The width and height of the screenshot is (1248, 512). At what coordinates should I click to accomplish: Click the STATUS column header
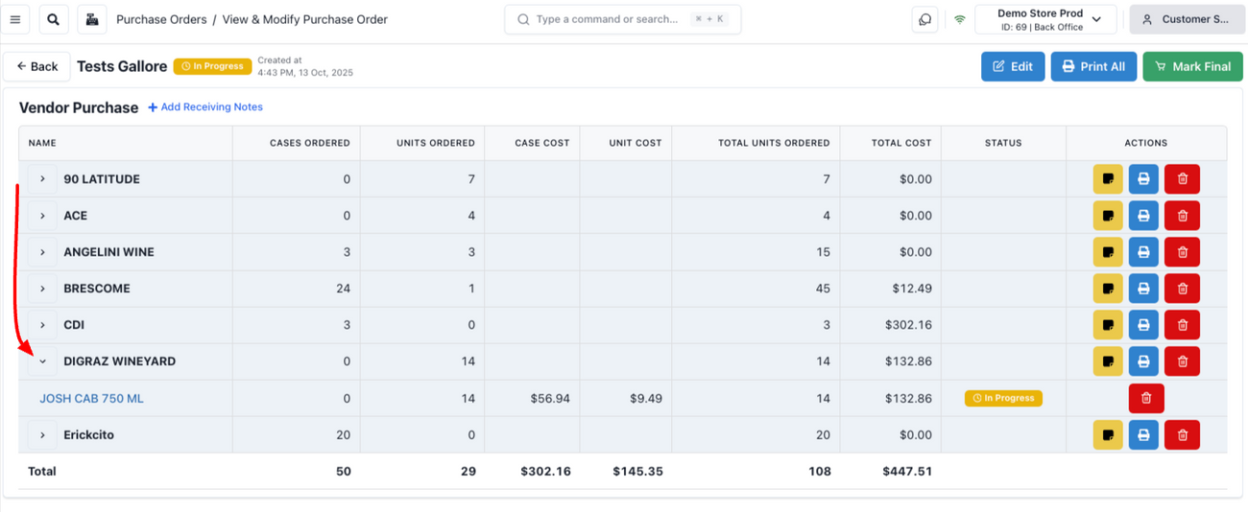pos(1003,143)
